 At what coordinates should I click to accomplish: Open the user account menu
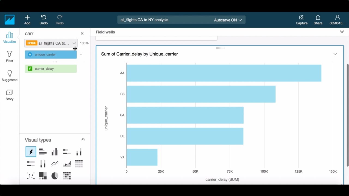click(338, 20)
